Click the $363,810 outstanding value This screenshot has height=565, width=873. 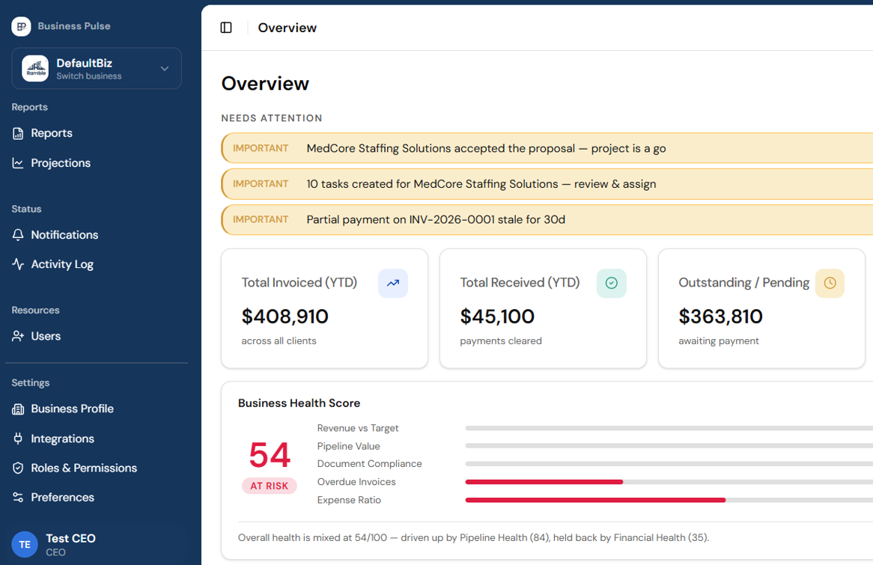coord(720,317)
